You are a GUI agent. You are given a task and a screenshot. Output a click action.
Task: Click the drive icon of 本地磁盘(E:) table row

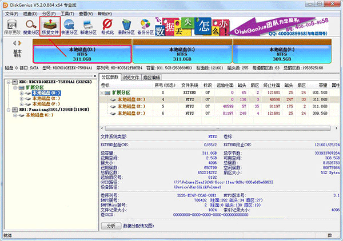113,106
